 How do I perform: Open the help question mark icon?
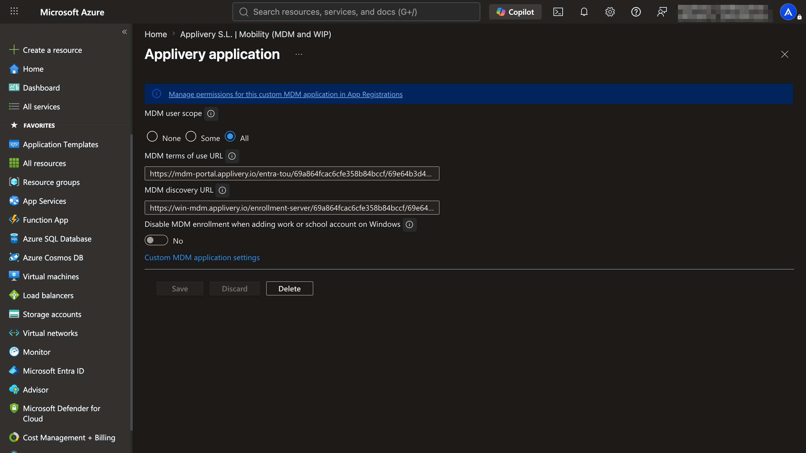pyautogui.click(x=636, y=12)
